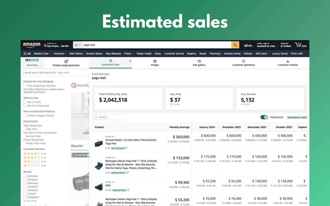The width and height of the screenshot is (330, 206).
Task: Expand the Groceries menu
Action: pos(60,54)
